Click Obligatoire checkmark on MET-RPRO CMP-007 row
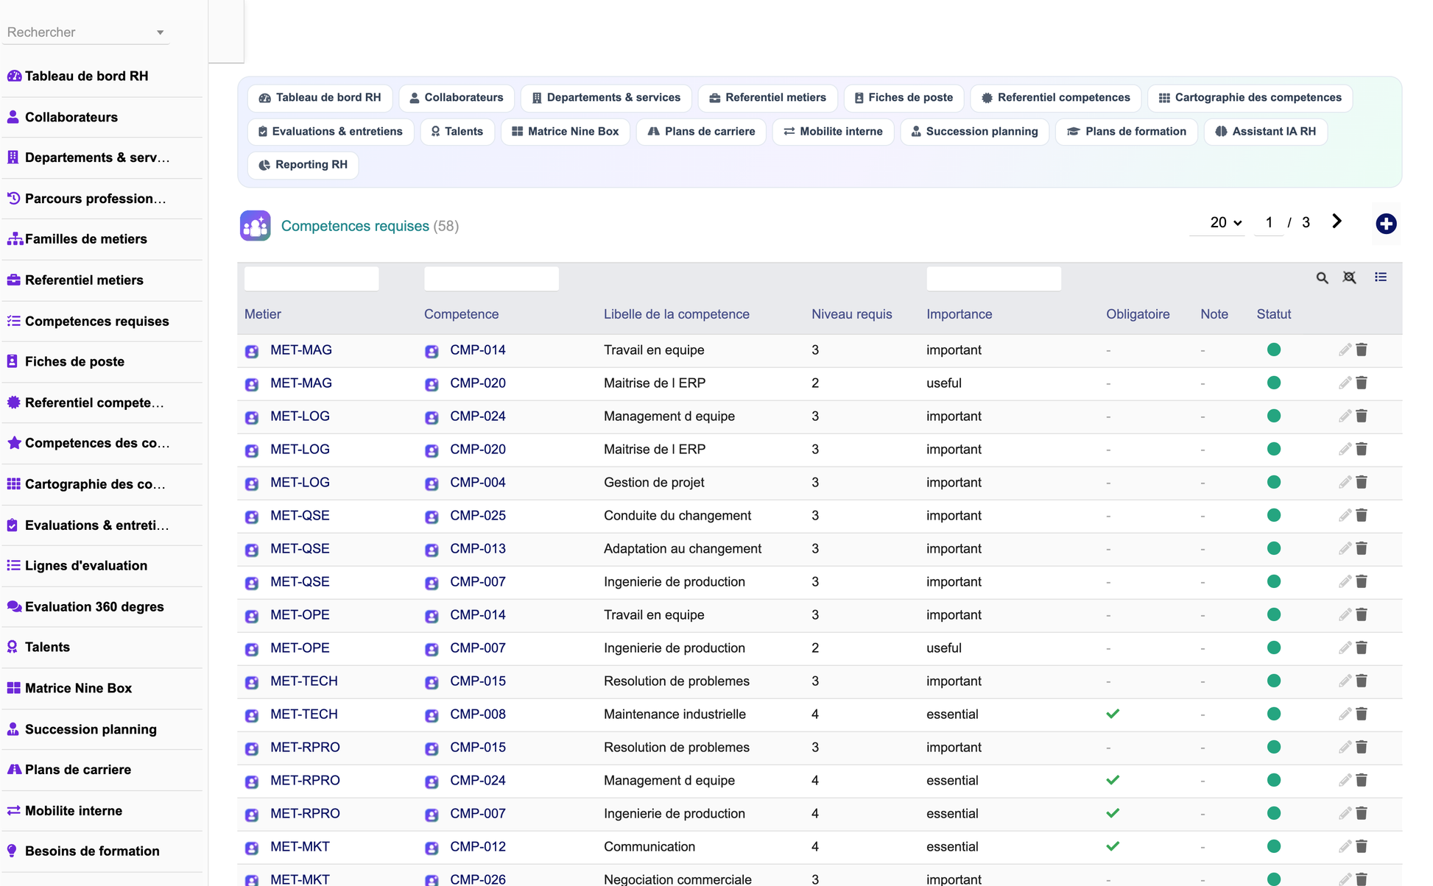This screenshot has height=886, width=1433. click(1113, 813)
